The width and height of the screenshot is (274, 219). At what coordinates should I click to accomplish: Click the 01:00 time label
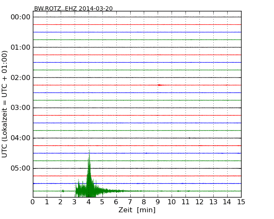[21, 47]
